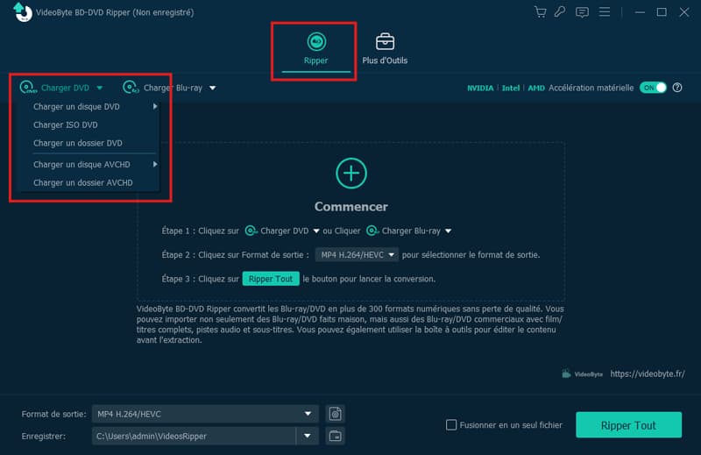Open the feedback message icon
This screenshot has height=455, width=701.
pos(582,12)
